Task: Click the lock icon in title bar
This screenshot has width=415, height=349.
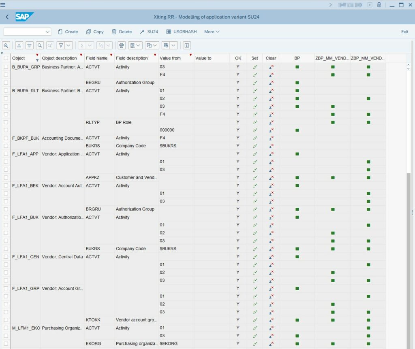Action: pyautogui.click(x=379, y=5)
